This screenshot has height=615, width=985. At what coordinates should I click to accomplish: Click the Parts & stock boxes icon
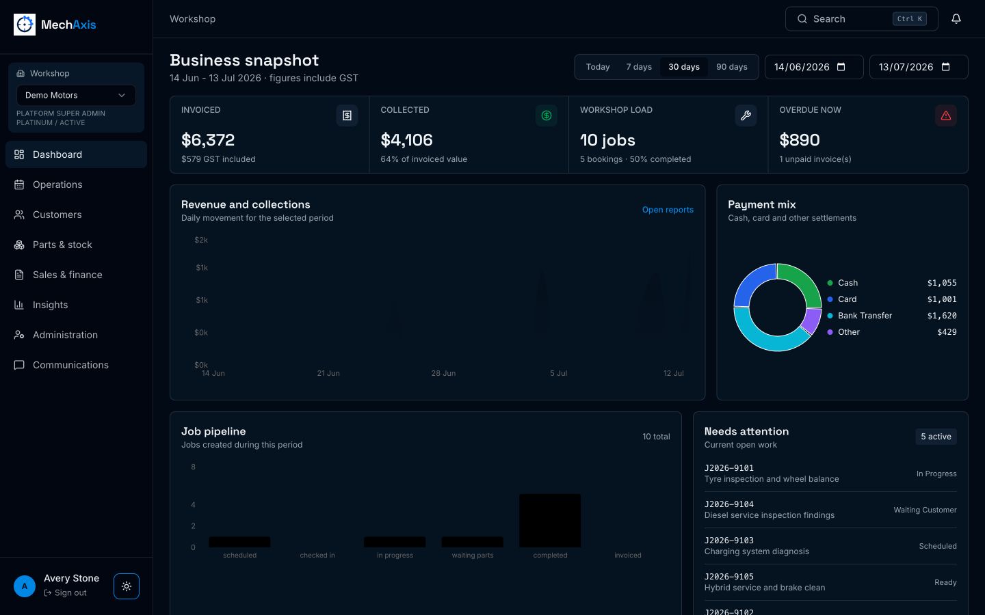tap(19, 245)
